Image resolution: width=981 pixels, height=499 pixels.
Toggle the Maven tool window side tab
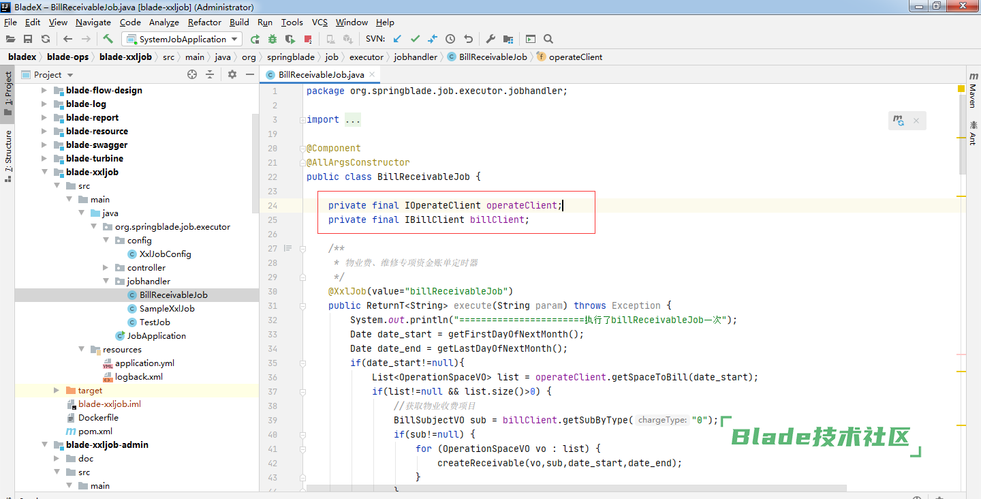(973, 91)
